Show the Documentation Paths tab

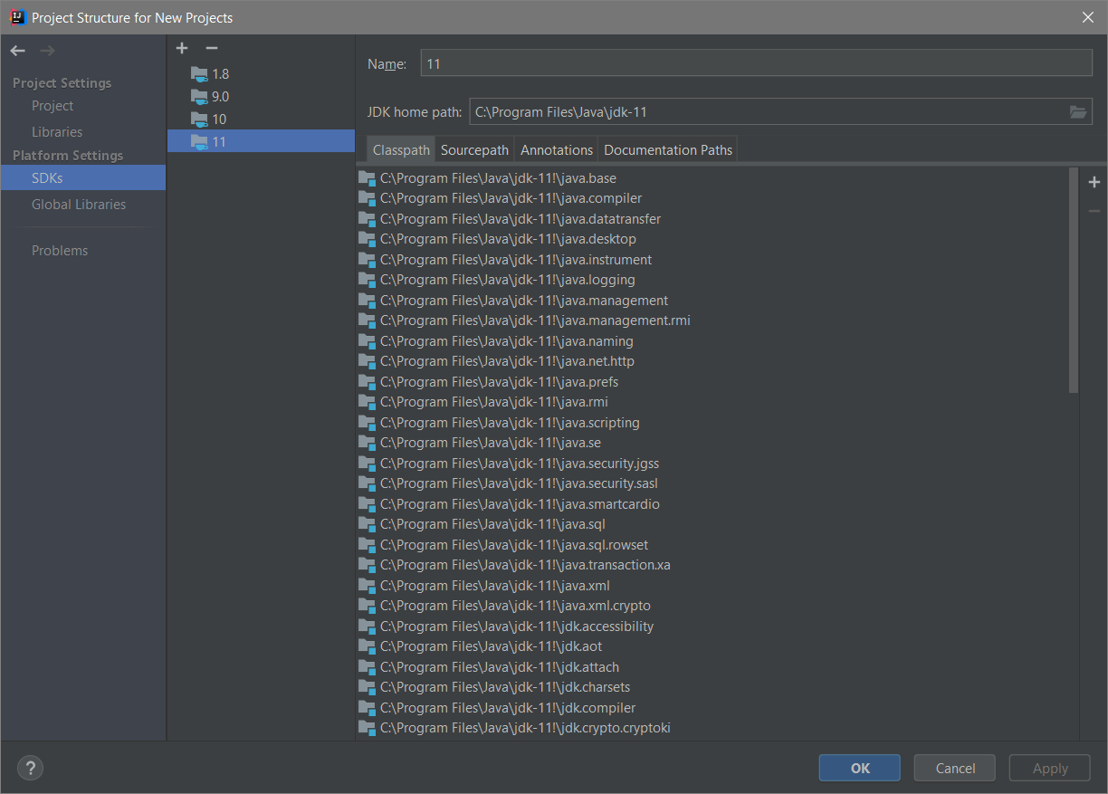click(x=667, y=150)
